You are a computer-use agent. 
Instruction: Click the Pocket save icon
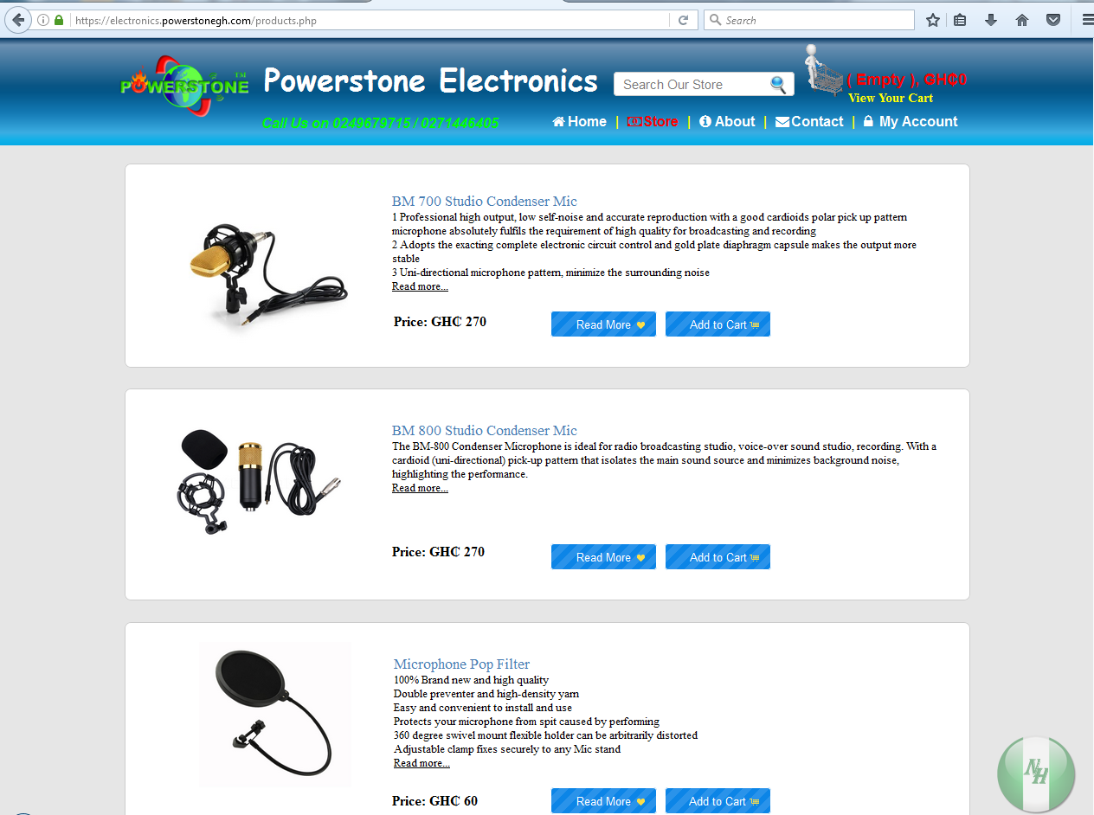[x=1053, y=20]
